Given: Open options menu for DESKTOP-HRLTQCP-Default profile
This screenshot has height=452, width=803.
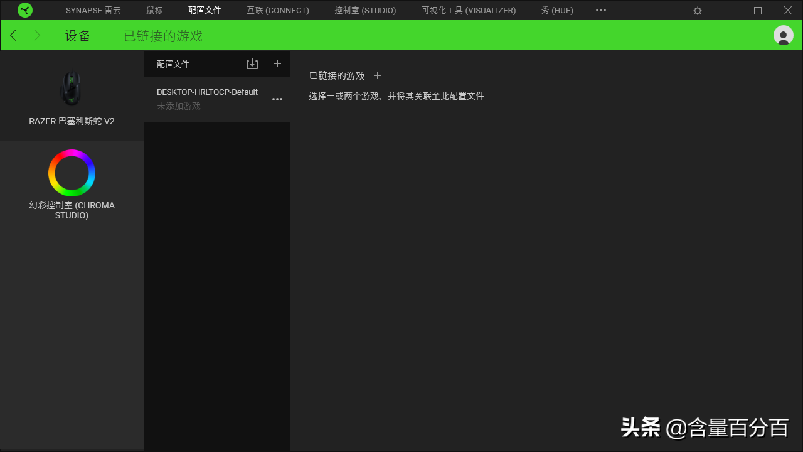Looking at the screenshot, I should tap(277, 99).
